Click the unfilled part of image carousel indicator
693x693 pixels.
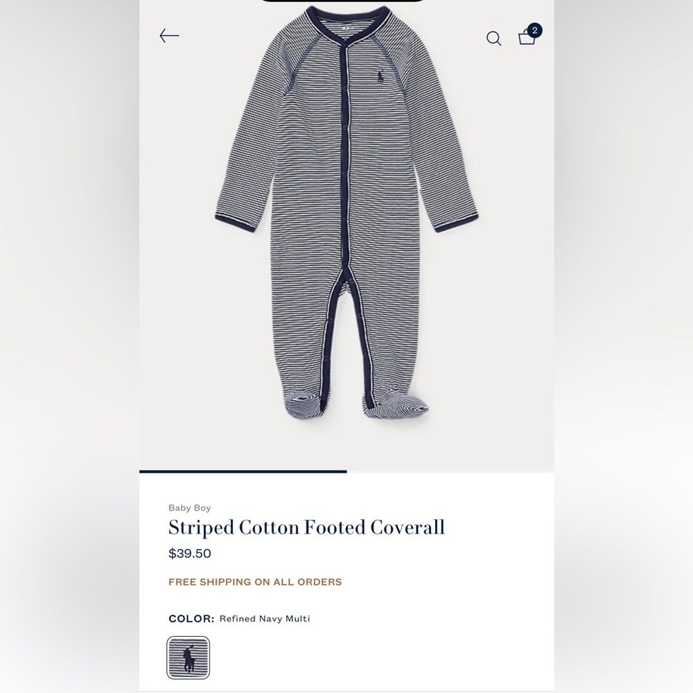pos(450,471)
